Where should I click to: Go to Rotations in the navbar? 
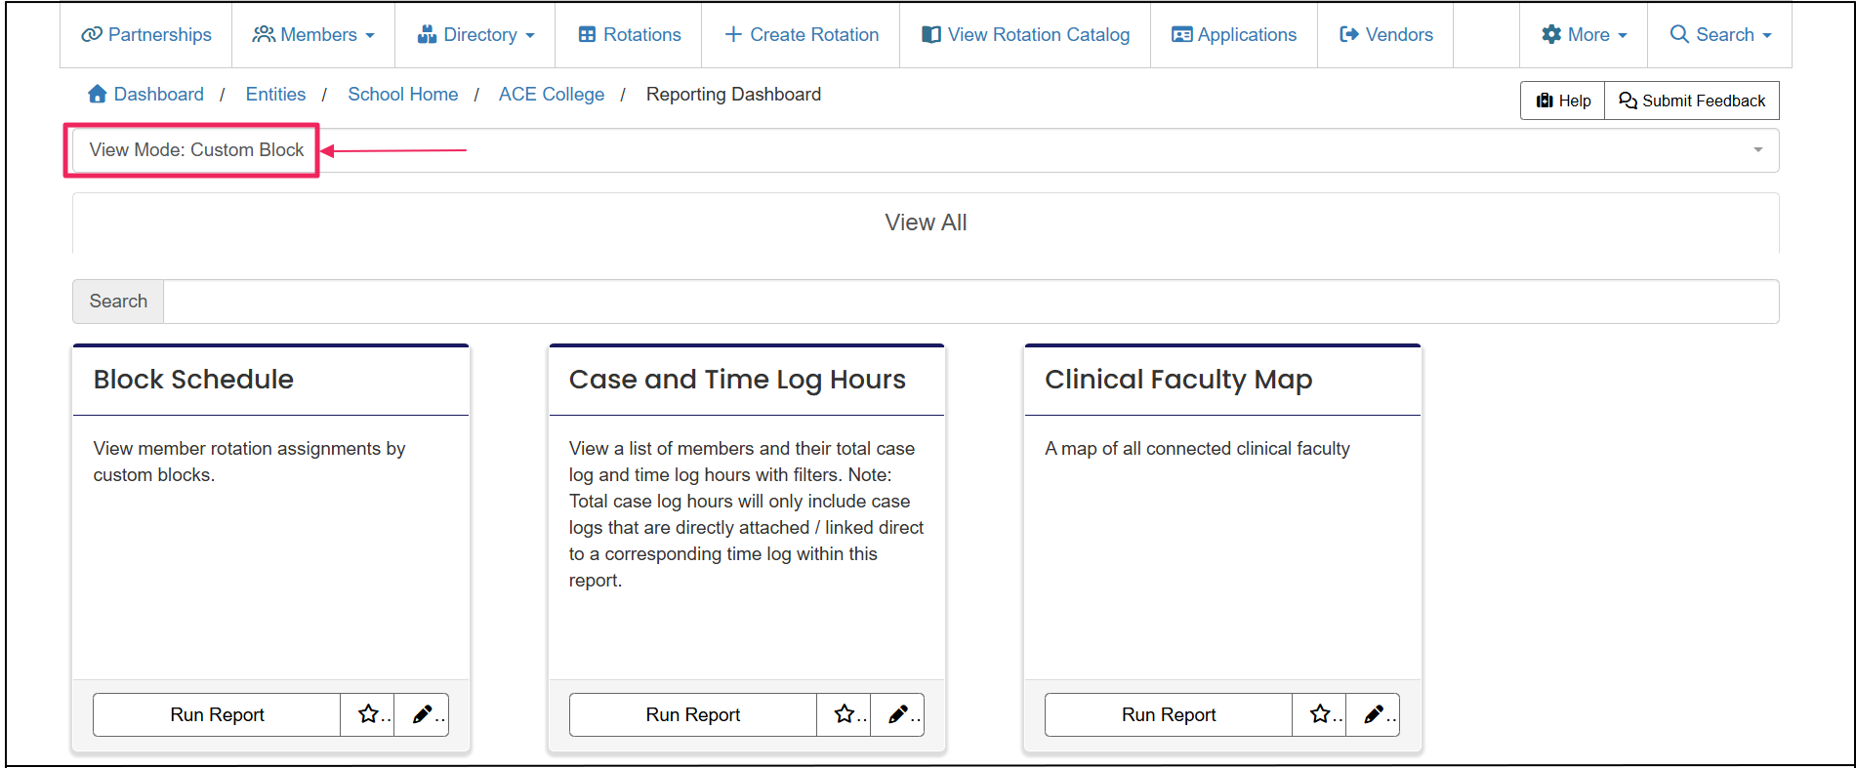(x=629, y=34)
